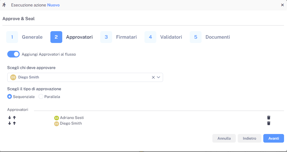This screenshot has height=152, width=287.
Task: Remove Diego Smith using trash icon
Action: 268,123
